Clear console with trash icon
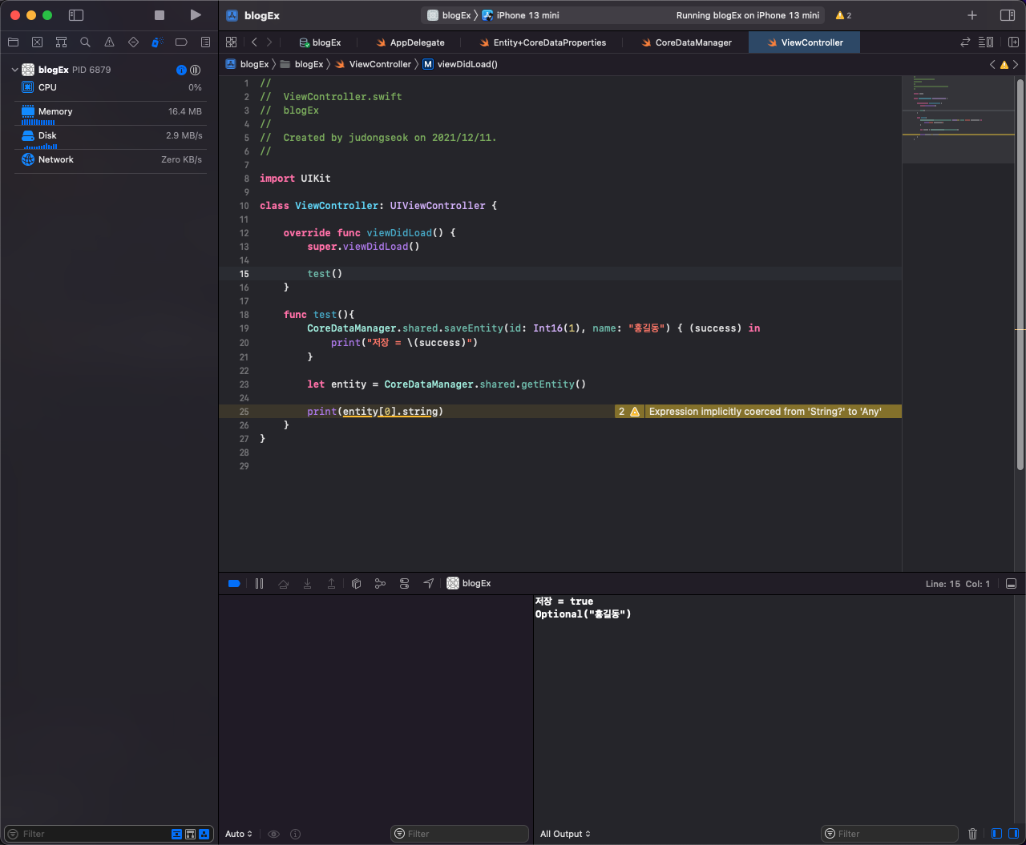Viewport: 1026px width, 845px height. click(x=972, y=834)
